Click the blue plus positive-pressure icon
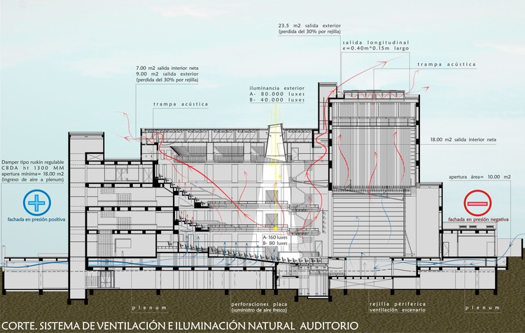This screenshot has height=333, width=525. (x=37, y=202)
